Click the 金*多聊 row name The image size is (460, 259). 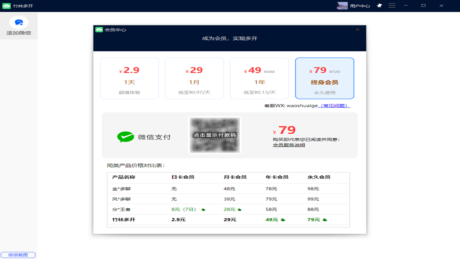121,189
